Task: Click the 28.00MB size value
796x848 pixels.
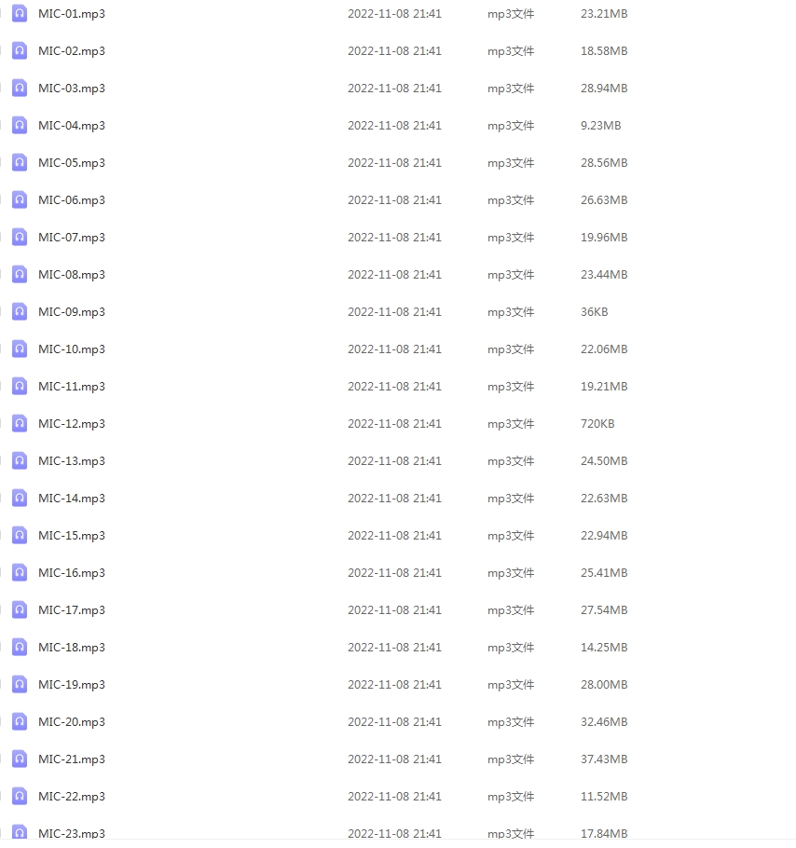Action: point(604,685)
